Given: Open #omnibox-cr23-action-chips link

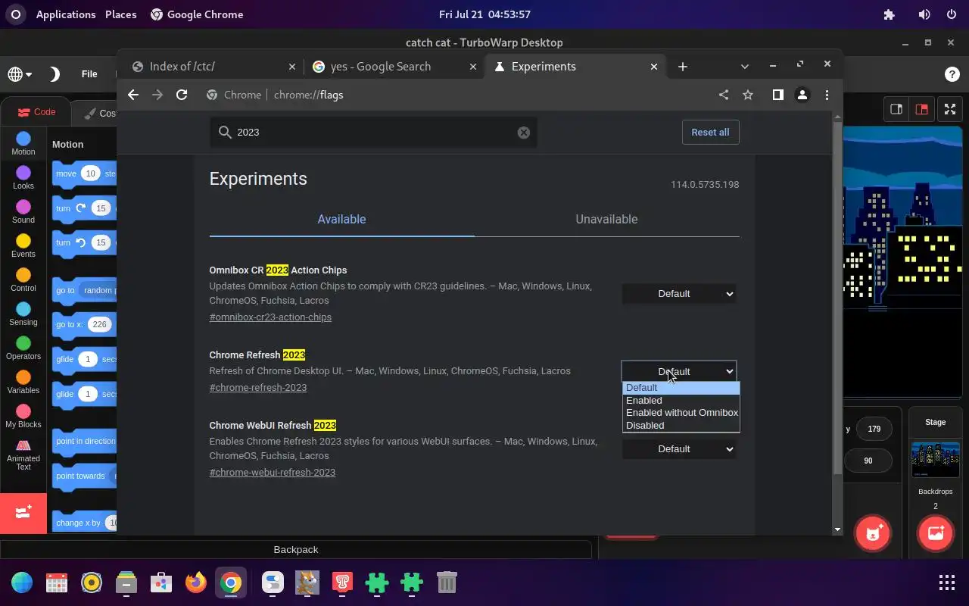Looking at the screenshot, I should click(x=270, y=317).
